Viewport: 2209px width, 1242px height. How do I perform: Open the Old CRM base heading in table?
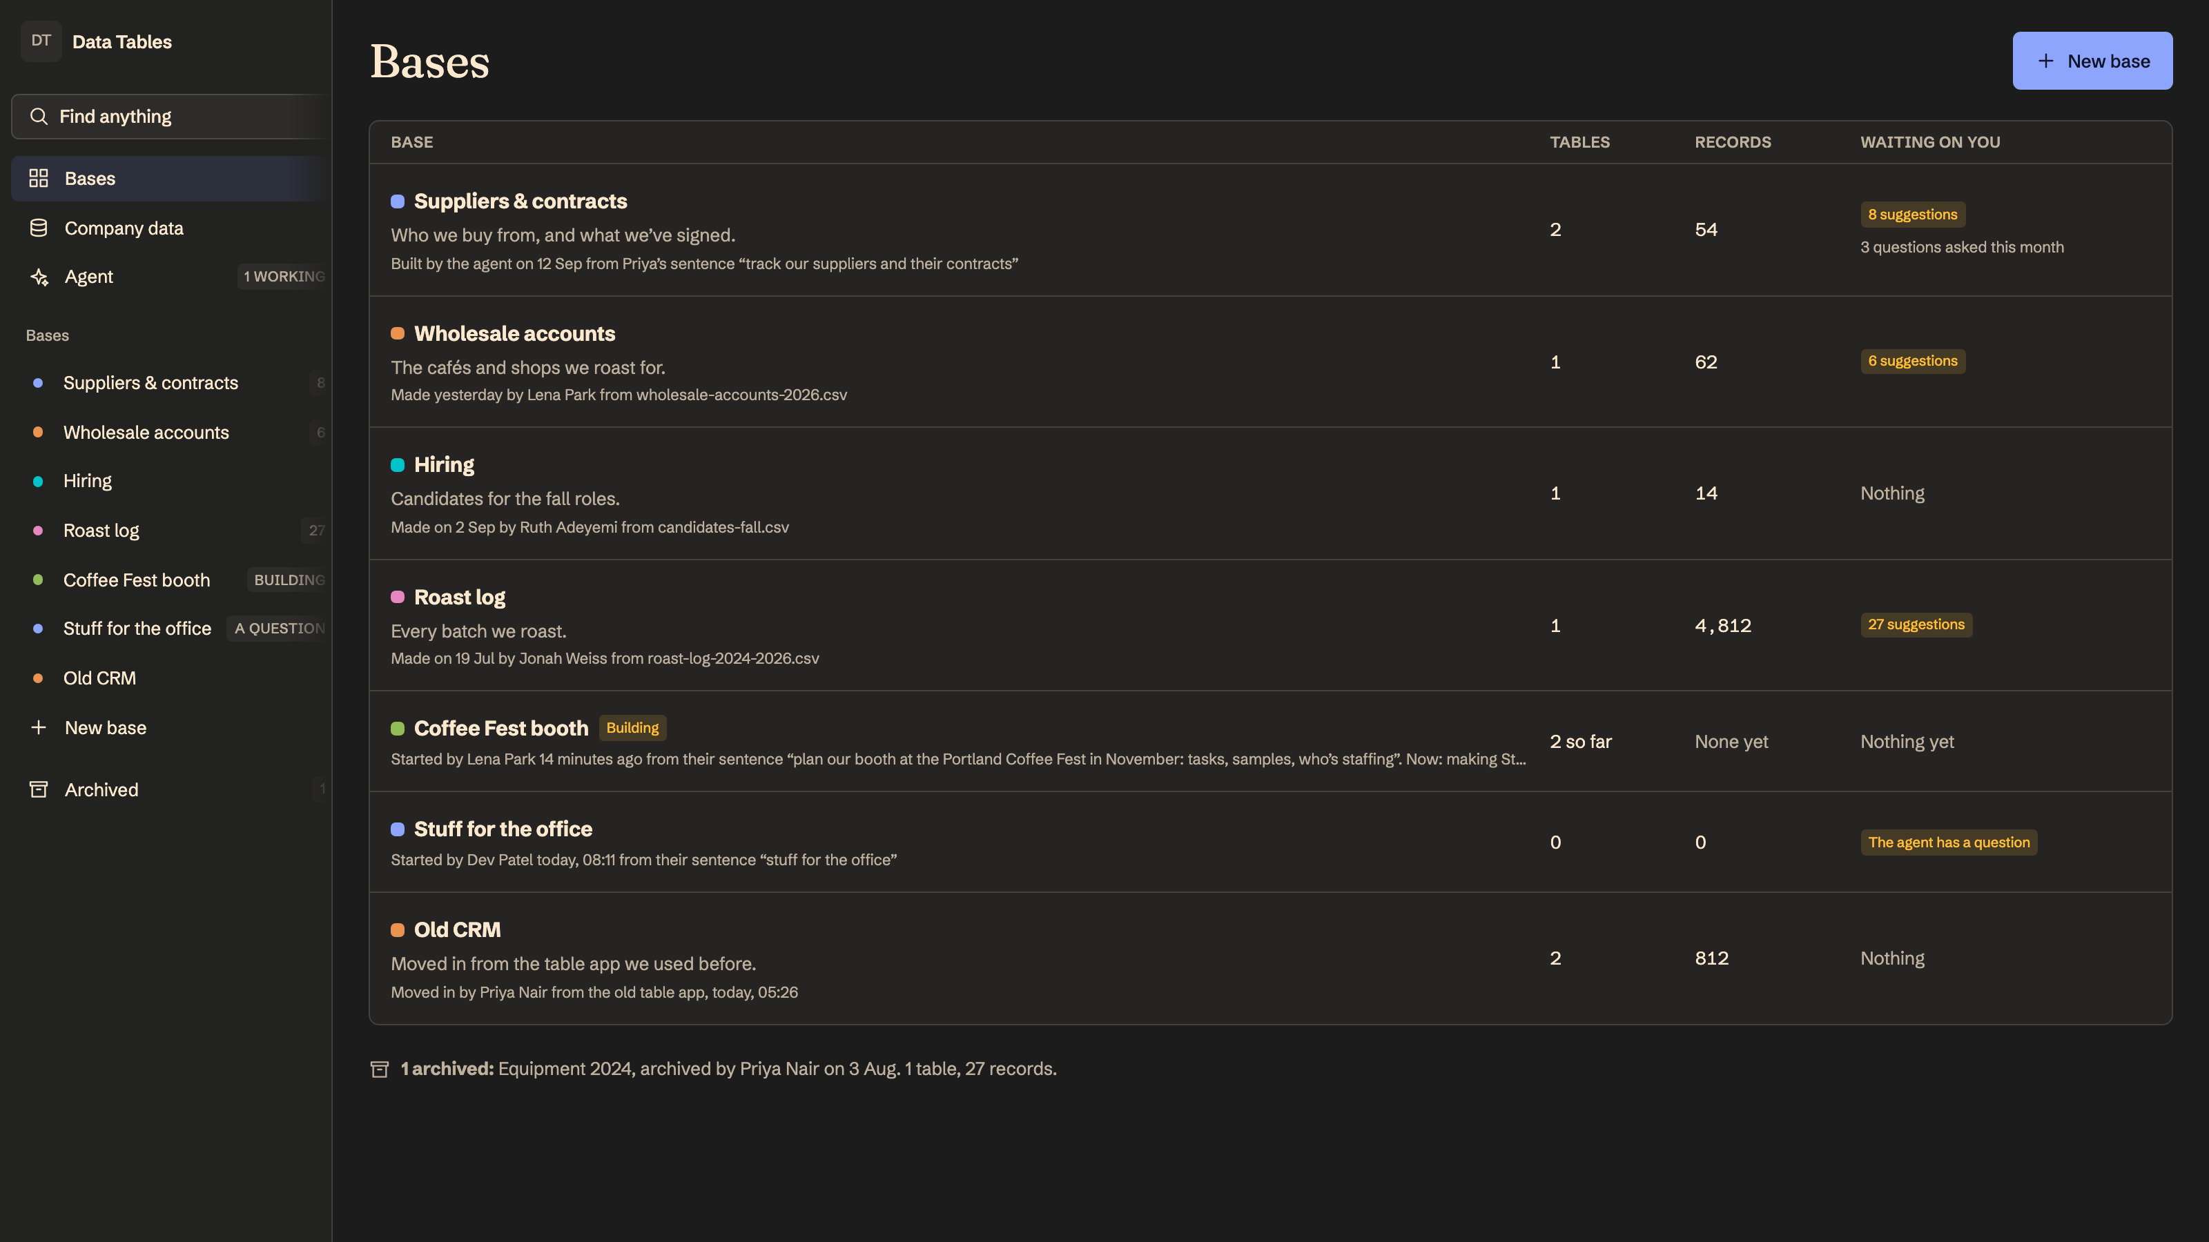point(457,930)
